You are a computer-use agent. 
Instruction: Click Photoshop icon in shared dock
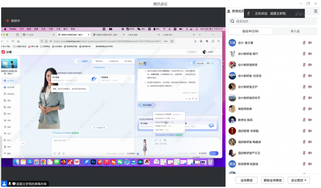click(x=93, y=162)
